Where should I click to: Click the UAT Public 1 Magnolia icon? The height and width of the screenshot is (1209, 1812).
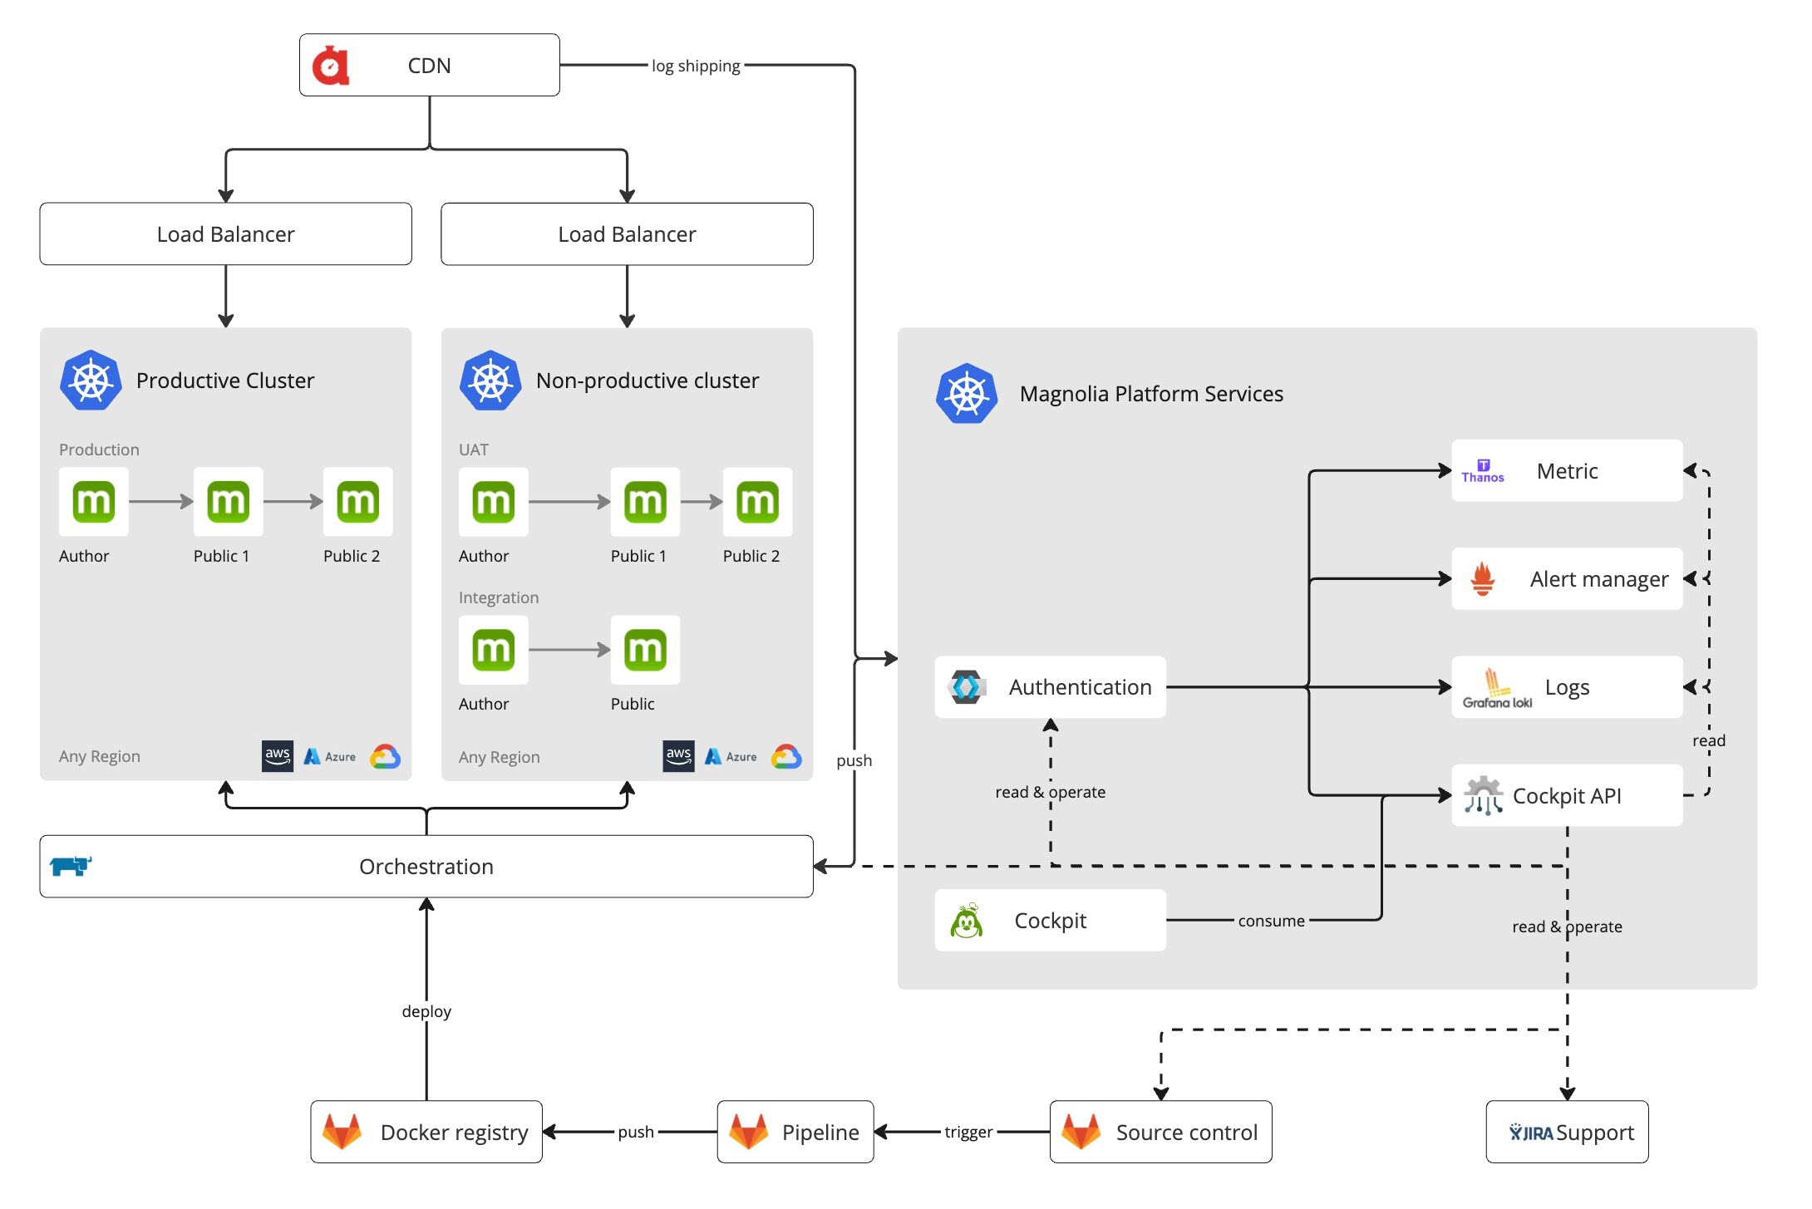(645, 502)
